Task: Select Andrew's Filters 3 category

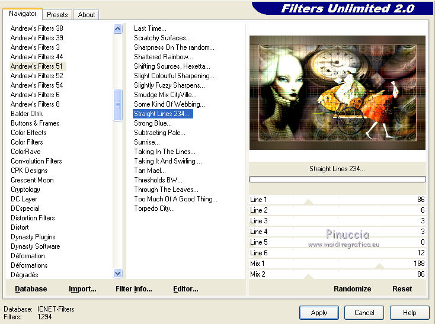Action: (35, 47)
